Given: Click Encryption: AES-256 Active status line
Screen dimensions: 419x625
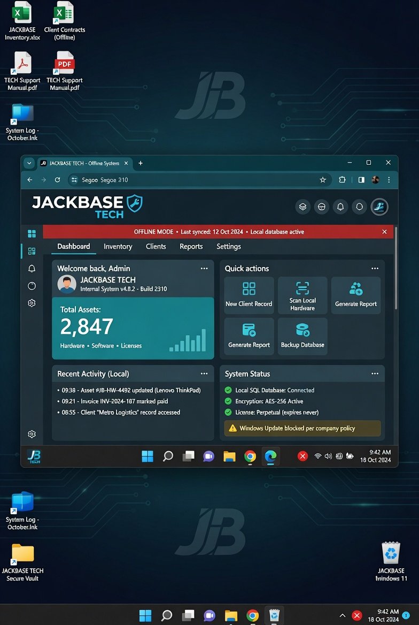Looking at the screenshot, I should click(264, 401).
